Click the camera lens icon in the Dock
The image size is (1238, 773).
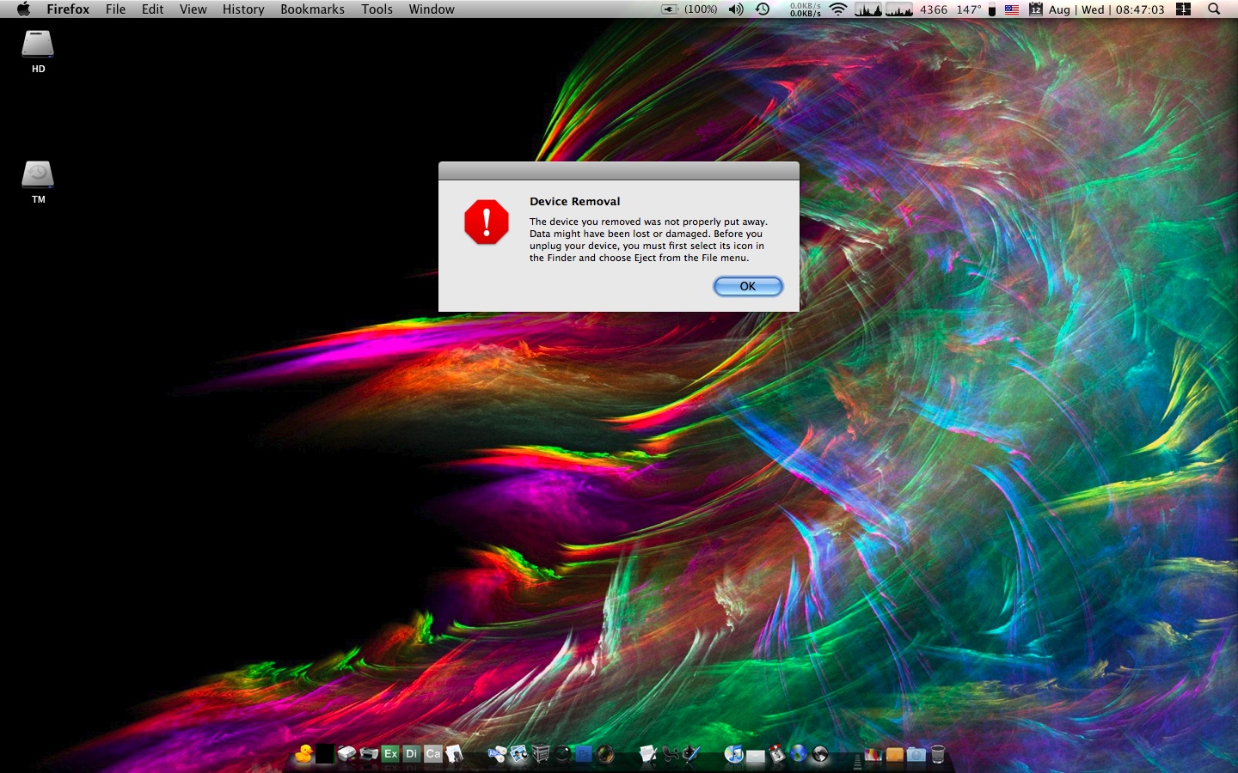(x=605, y=754)
